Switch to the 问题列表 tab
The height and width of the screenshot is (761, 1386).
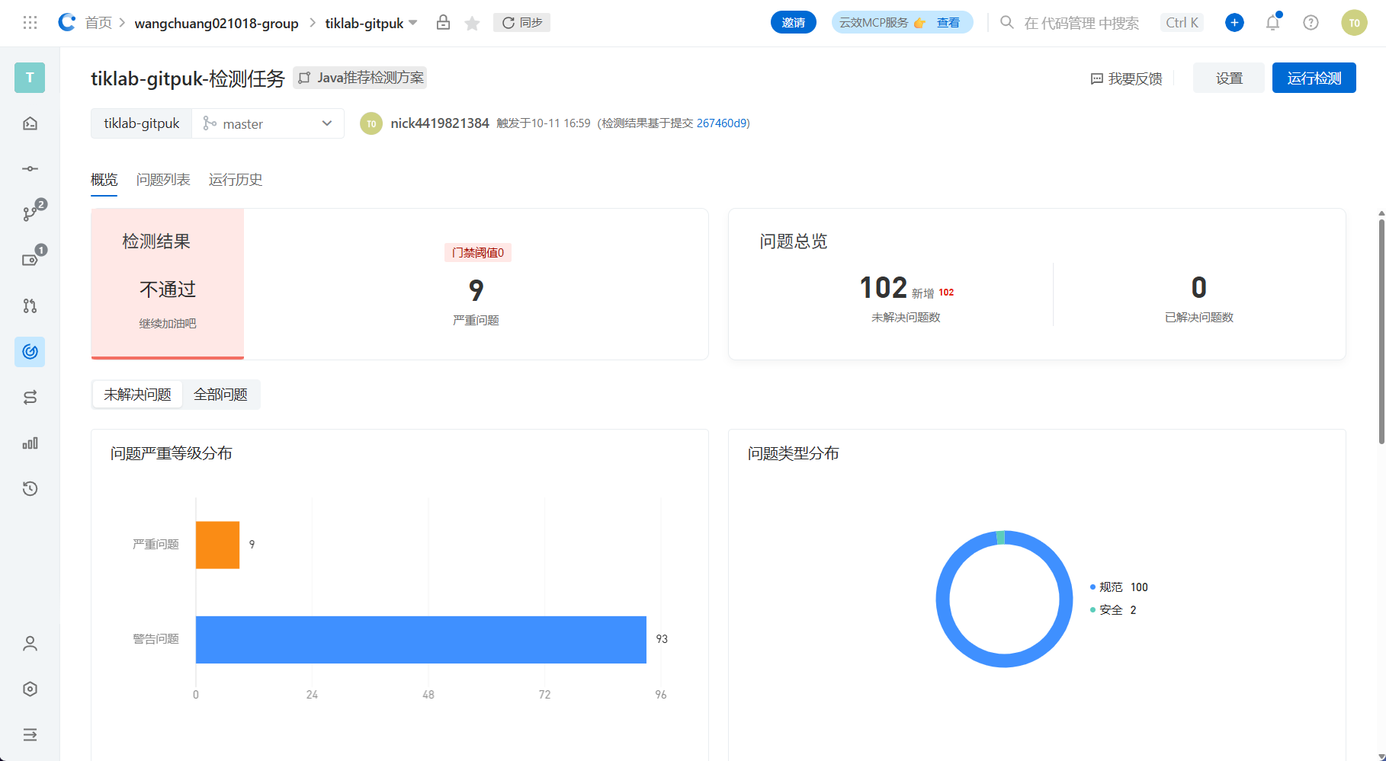(162, 180)
